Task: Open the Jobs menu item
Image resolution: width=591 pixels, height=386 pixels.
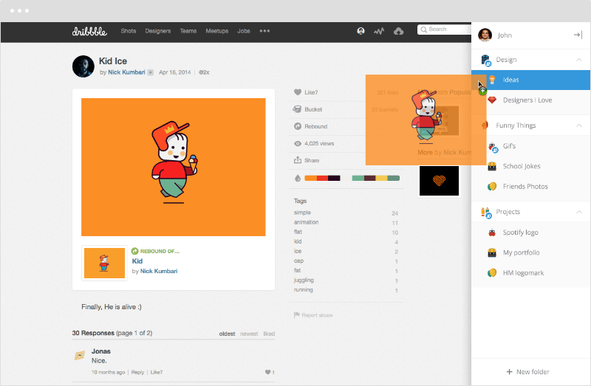Action: click(244, 31)
